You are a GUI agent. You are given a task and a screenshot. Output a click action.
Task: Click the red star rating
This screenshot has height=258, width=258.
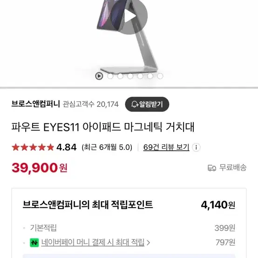[33, 147]
